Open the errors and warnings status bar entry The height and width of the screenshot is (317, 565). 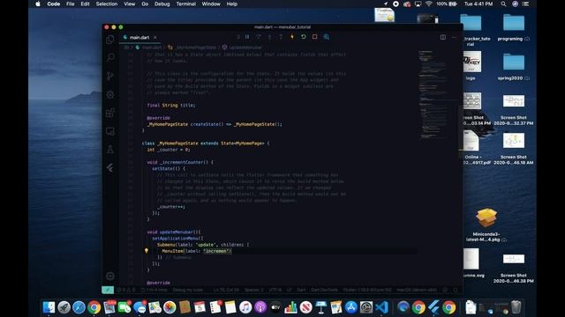(126, 290)
